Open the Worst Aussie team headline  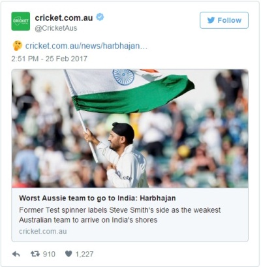pyautogui.click(x=97, y=198)
